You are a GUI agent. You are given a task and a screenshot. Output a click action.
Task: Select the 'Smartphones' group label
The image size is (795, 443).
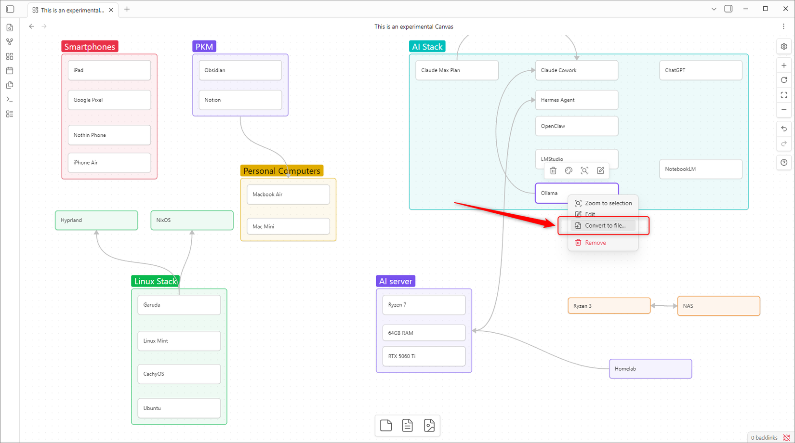pyautogui.click(x=90, y=47)
